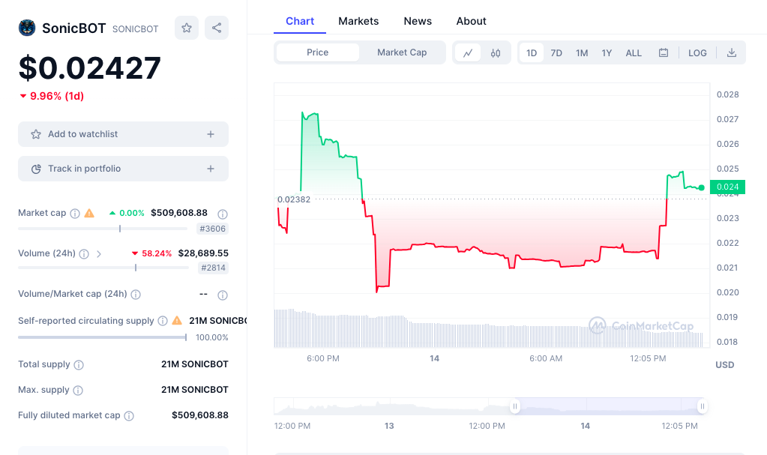The image size is (767, 455).
Task: Set chart range to 7D
Action: click(556, 52)
